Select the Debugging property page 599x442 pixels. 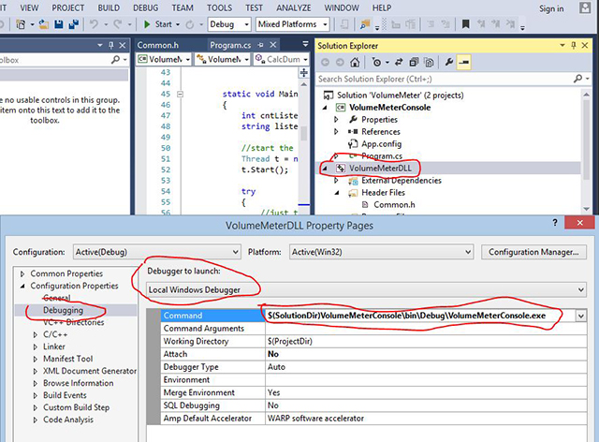63,310
